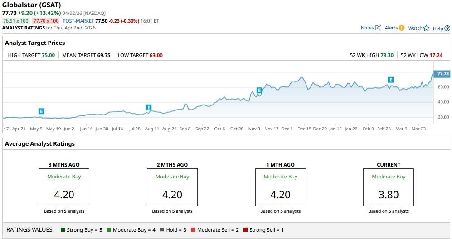This screenshot has width=452, height=239.
Task: Click 'Based on 5 analysts' under CURRENT
Action: click(x=389, y=211)
